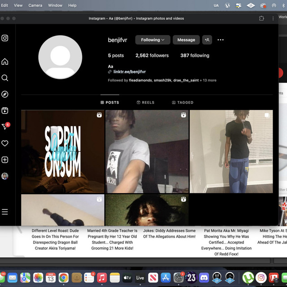This screenshot has height=287, width=287.
Task: Expand the More hamburger menu in sidebar
Action: (5, 212)
